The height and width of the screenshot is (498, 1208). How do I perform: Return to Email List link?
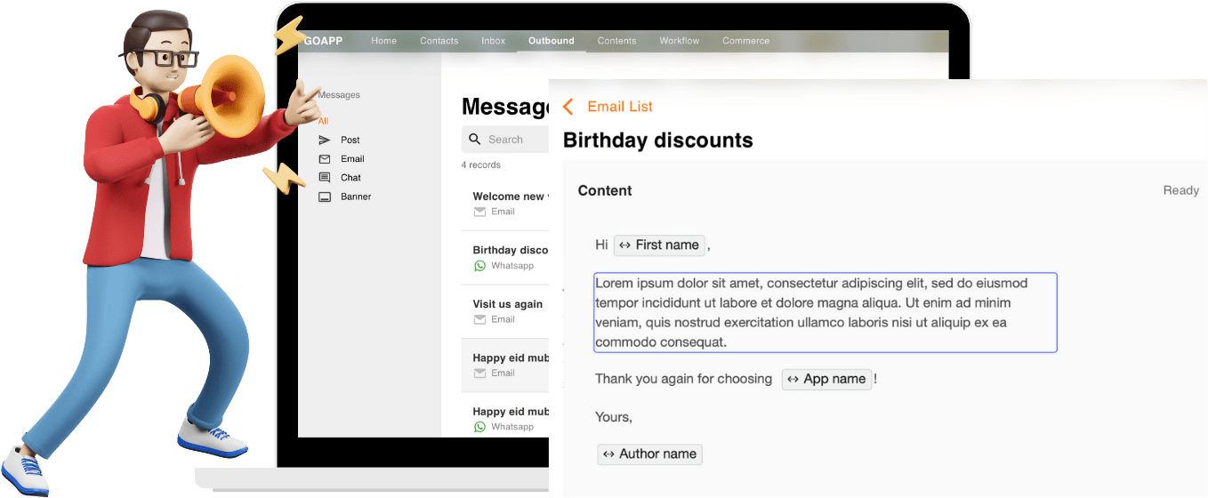pyautogui.click(x=620, y=107)
